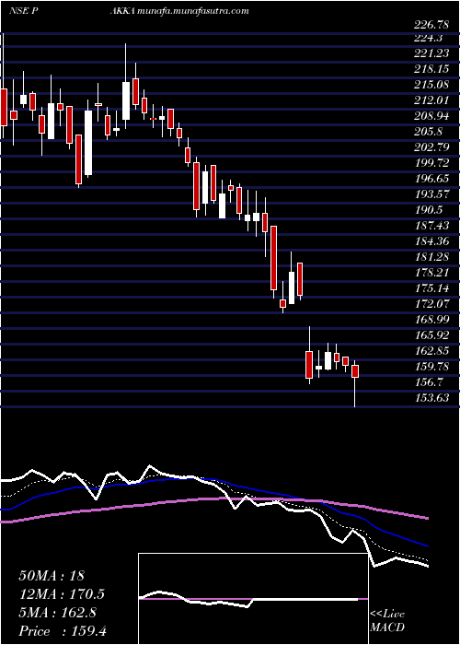Click the 193.57 price label
The image size is (460, 645).
431,194
